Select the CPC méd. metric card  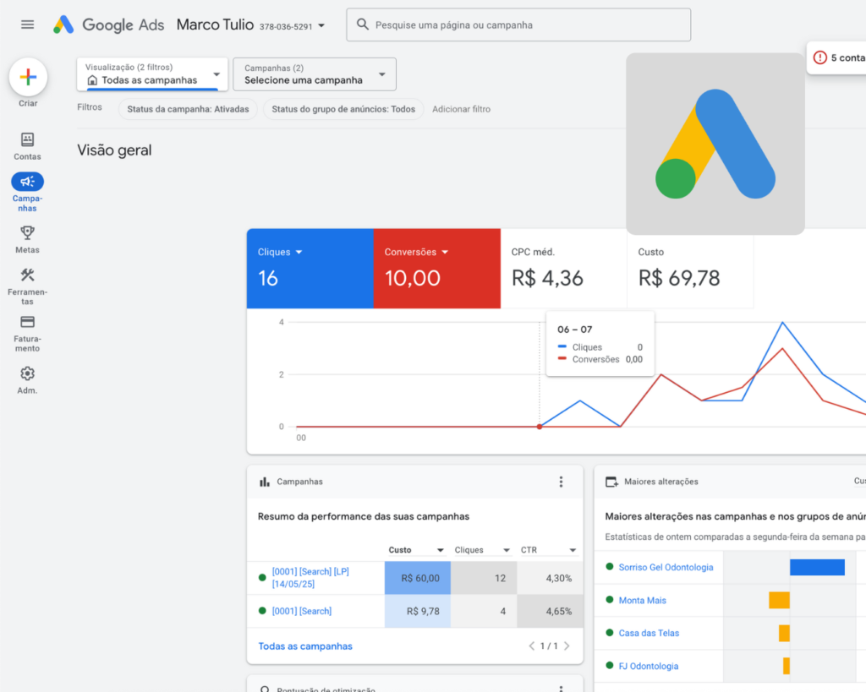(563, 268)
